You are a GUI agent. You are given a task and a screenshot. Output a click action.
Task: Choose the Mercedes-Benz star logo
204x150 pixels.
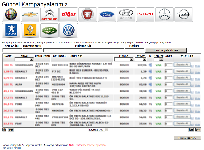tap(164, 15)
